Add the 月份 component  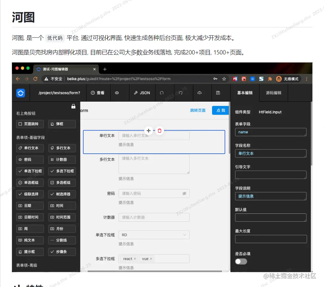point(62,229)
